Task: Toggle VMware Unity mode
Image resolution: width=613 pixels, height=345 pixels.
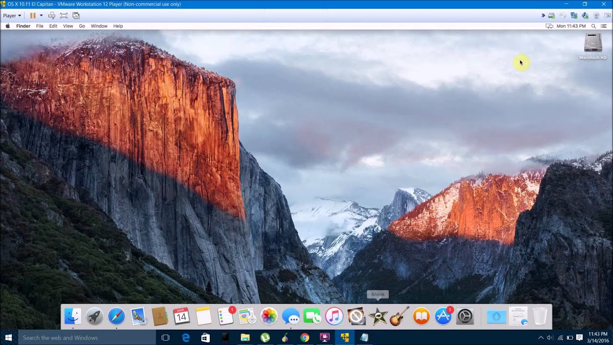Action: point(76,16)
